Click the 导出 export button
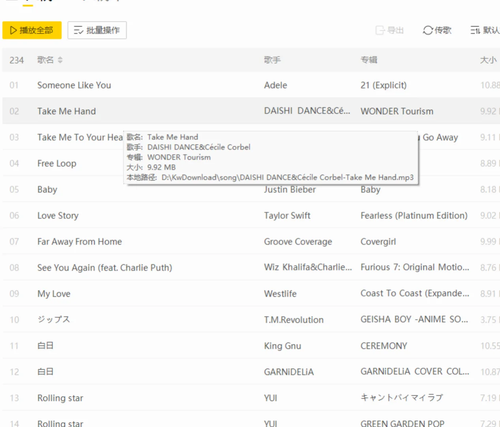The height and width of the screenshot is (427, 500). [x=390, y=30]
